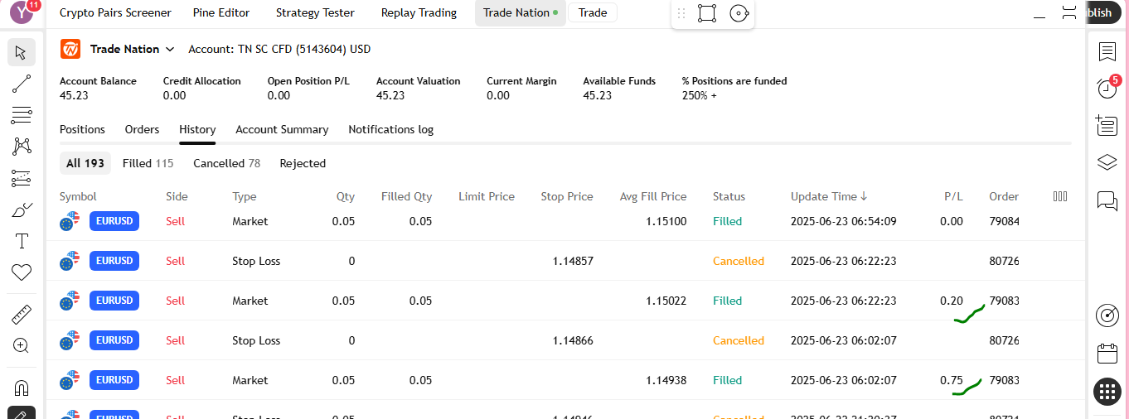Filter history by Filled orders
1129x419 pixels.
tap(148, 163)
